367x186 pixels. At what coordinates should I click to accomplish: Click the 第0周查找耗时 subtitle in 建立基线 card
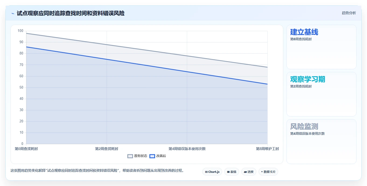click(x=301, y=39)
